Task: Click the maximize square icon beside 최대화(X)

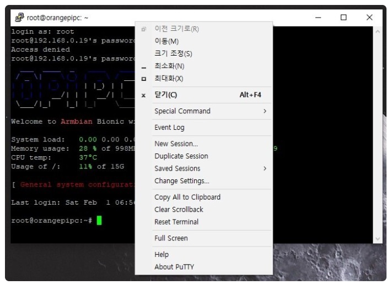Action: pos(144,79)
